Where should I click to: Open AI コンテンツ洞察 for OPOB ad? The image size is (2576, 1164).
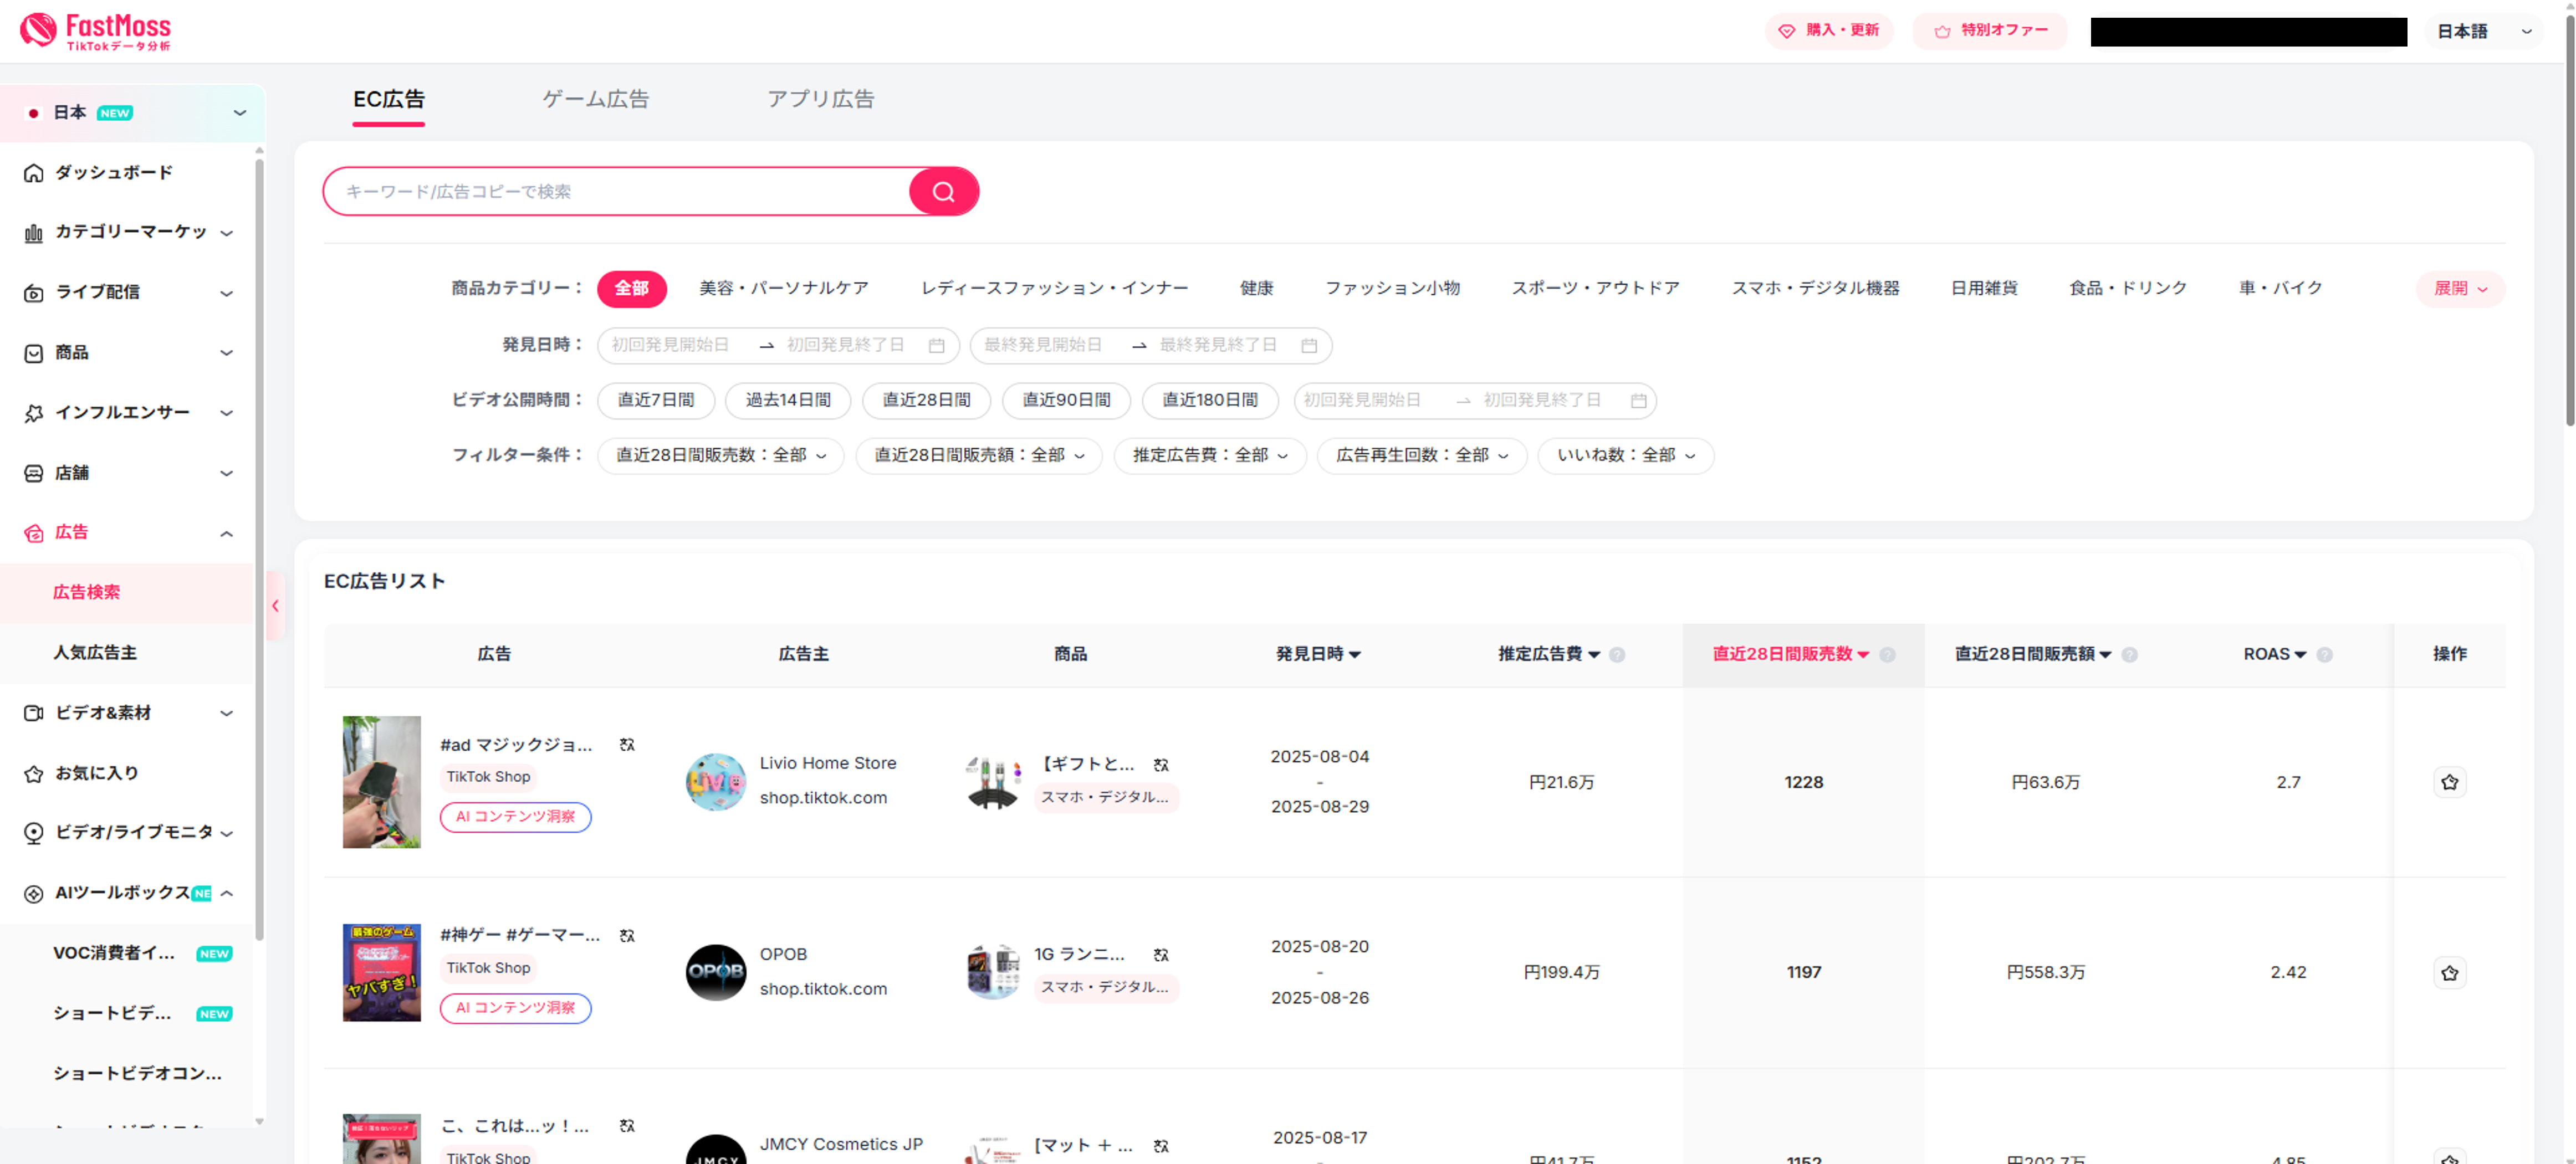point(516,1008)
